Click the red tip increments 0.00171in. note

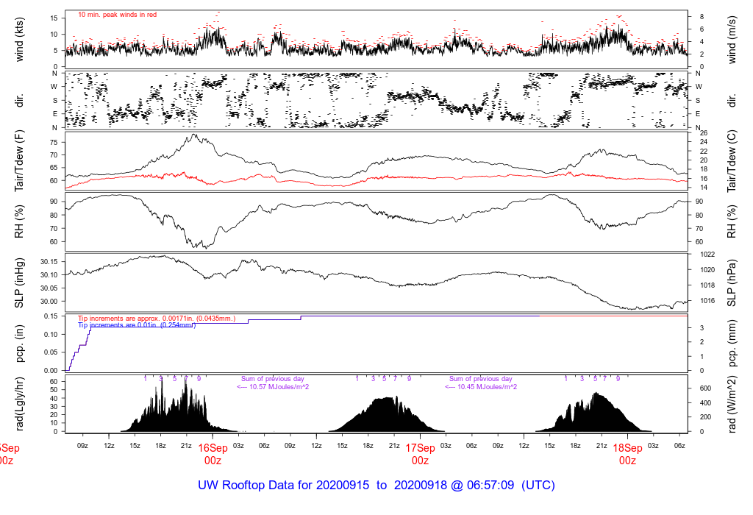(x=157, y=319)
